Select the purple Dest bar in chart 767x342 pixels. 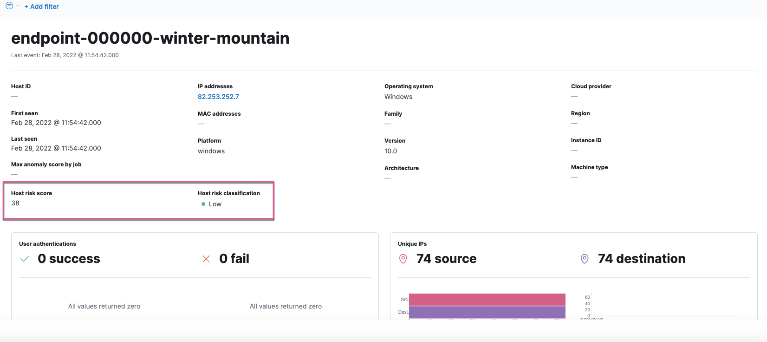click(487, 312)
